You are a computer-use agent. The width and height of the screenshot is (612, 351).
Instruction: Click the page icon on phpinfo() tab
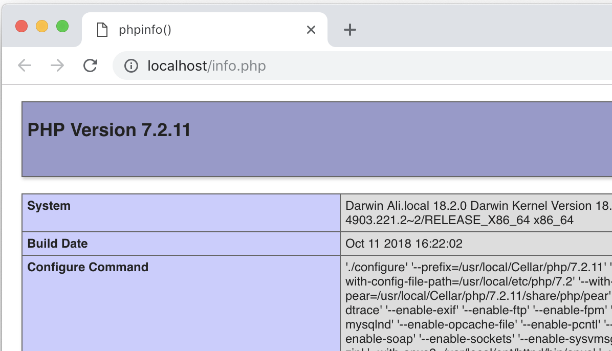pyautogui.click(x=102, y=30)
